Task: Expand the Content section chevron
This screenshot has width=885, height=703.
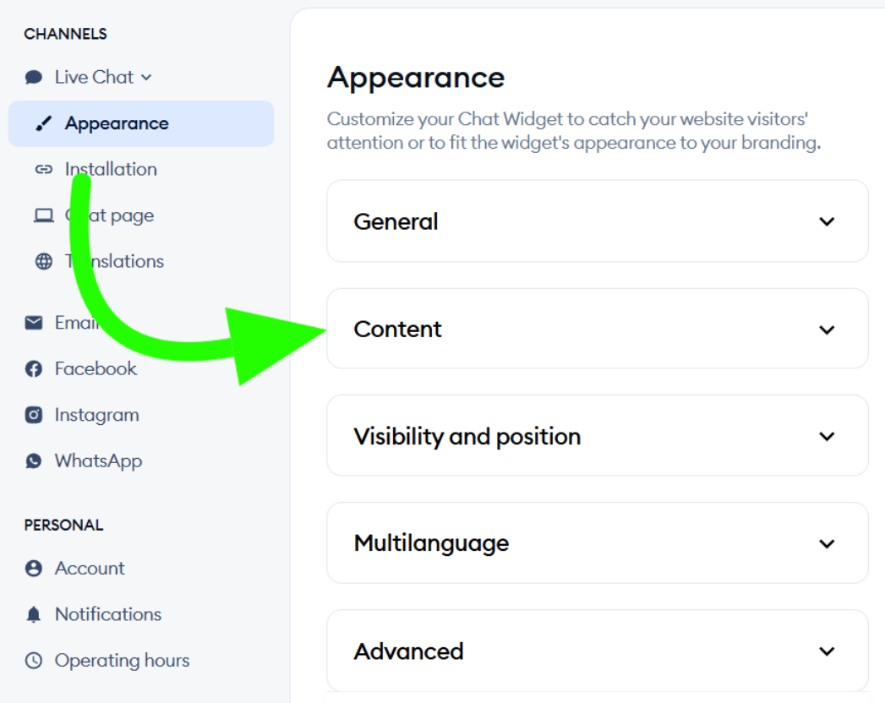Action: [x=827, y=330]
